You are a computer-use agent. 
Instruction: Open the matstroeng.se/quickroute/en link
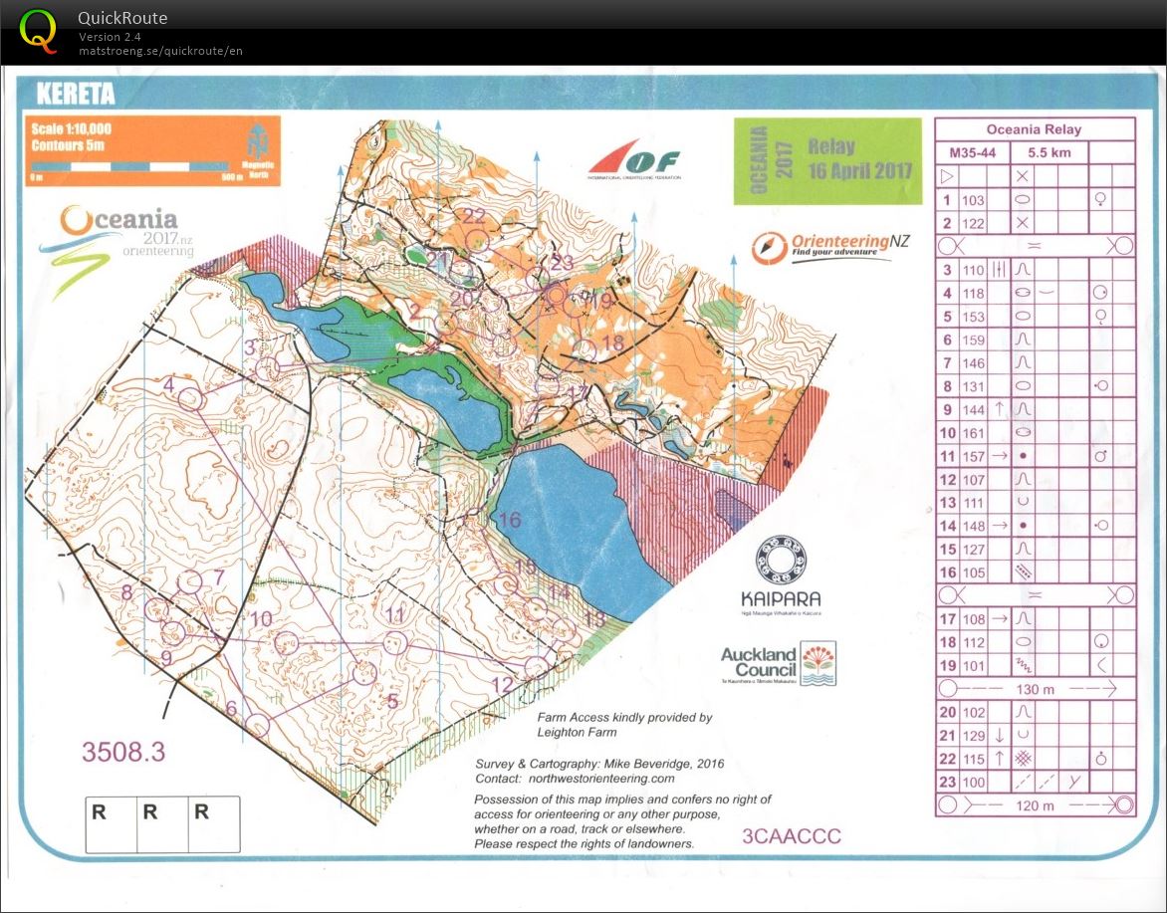(x=160, y=51)
